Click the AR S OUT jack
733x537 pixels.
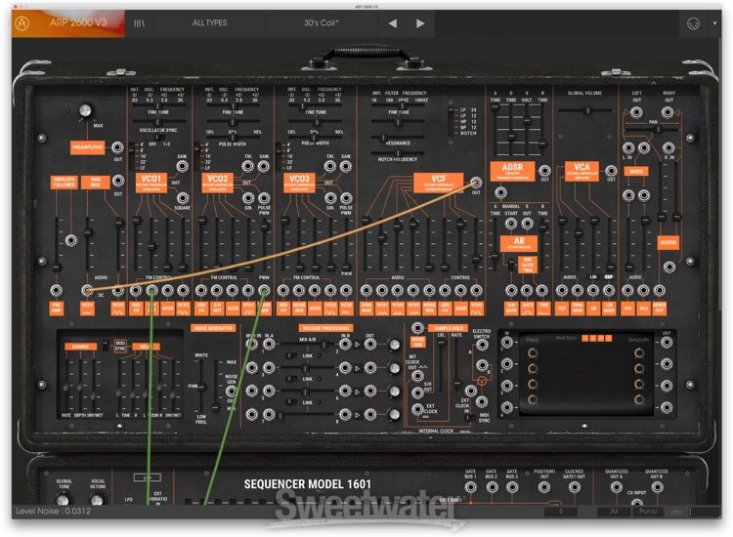pos(528,224)
